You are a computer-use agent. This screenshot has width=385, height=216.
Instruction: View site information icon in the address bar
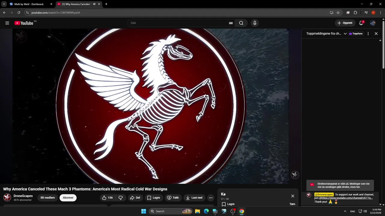27,13
